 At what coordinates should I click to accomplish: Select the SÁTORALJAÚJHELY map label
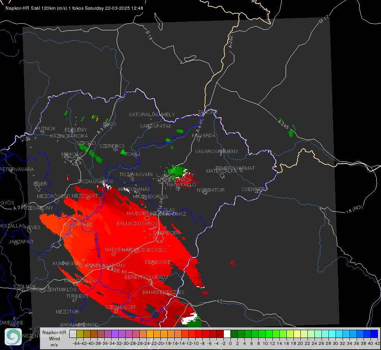coord(152,114)
